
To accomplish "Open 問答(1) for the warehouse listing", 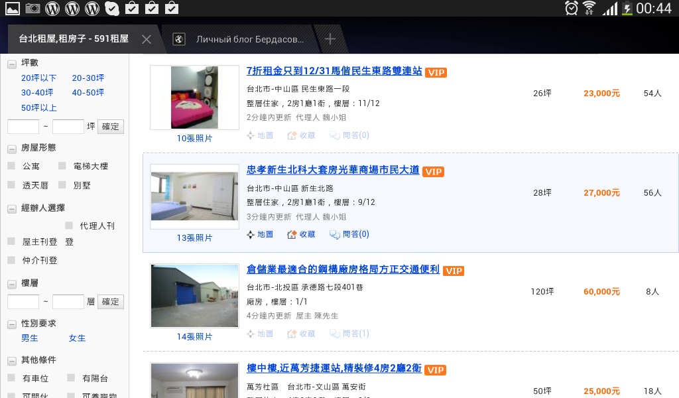I will coord(349,334).
